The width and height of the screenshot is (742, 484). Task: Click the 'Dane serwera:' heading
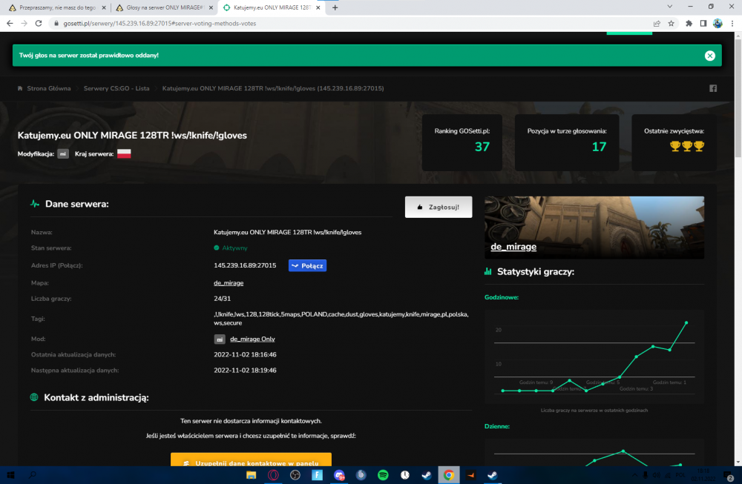click(x=76, y=204)
